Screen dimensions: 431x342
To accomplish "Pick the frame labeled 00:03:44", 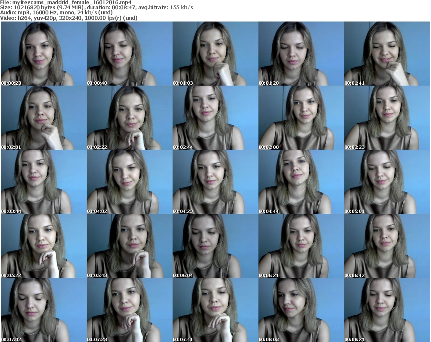I will pos(44,182).
